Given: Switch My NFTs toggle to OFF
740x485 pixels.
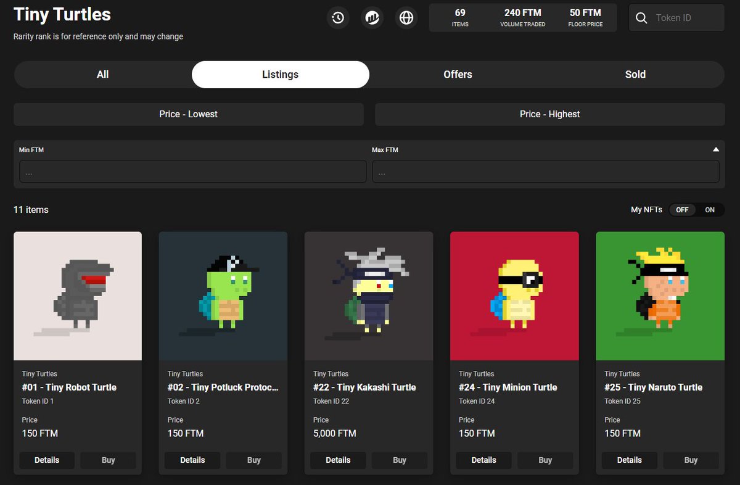Looking at the screenshot, I should coord(682,210).
